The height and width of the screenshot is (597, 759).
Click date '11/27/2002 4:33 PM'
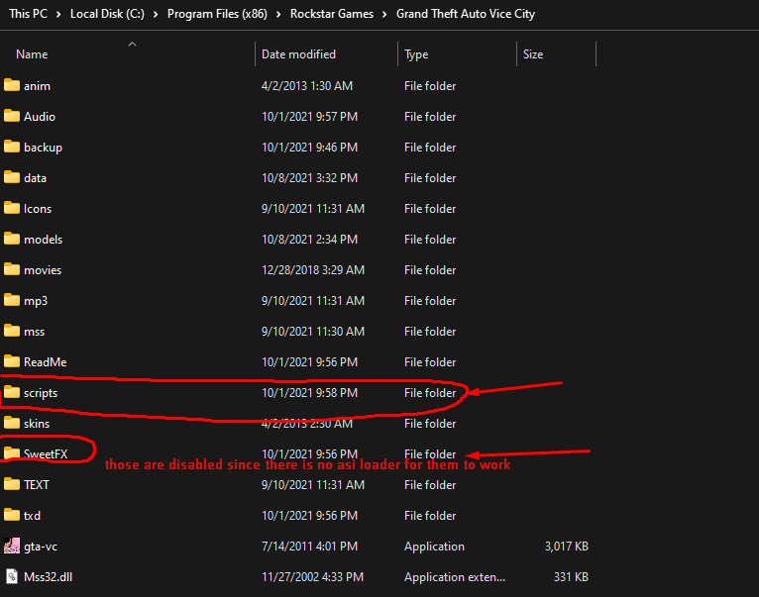click(313, 576)
